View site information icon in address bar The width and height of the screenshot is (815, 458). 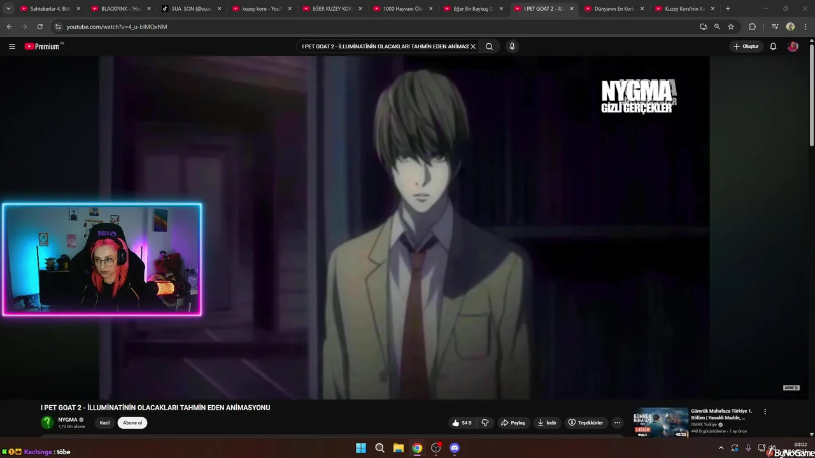click(58, 27)
